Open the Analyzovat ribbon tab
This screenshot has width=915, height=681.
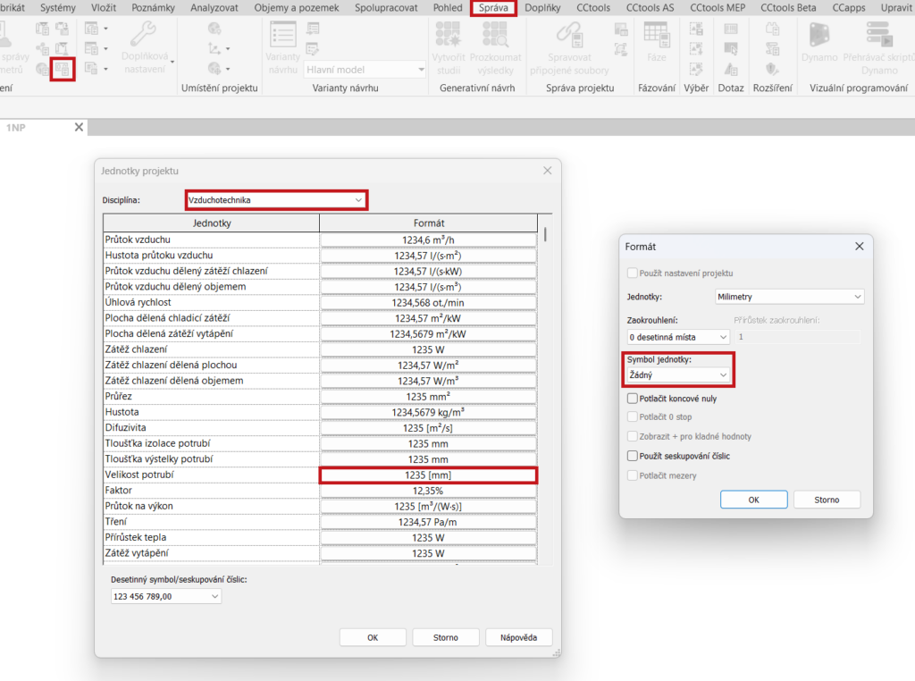tap(214, 8)
